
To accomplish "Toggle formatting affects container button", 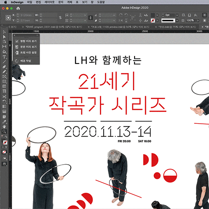I will (x=3, y=147).
